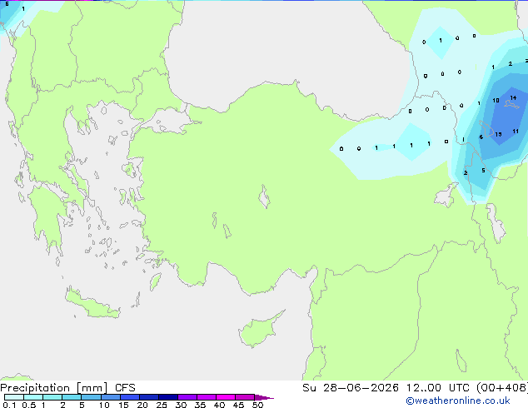This screenshot has width=528, height=408.
Task: Click the '(00+408)' forecast offset text
Action: tap(502, 388)
